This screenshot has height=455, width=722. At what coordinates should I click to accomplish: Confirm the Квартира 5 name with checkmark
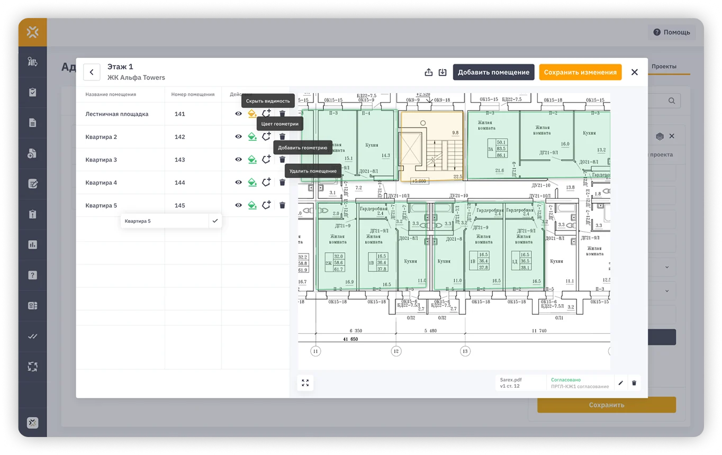tap(215, 221)
